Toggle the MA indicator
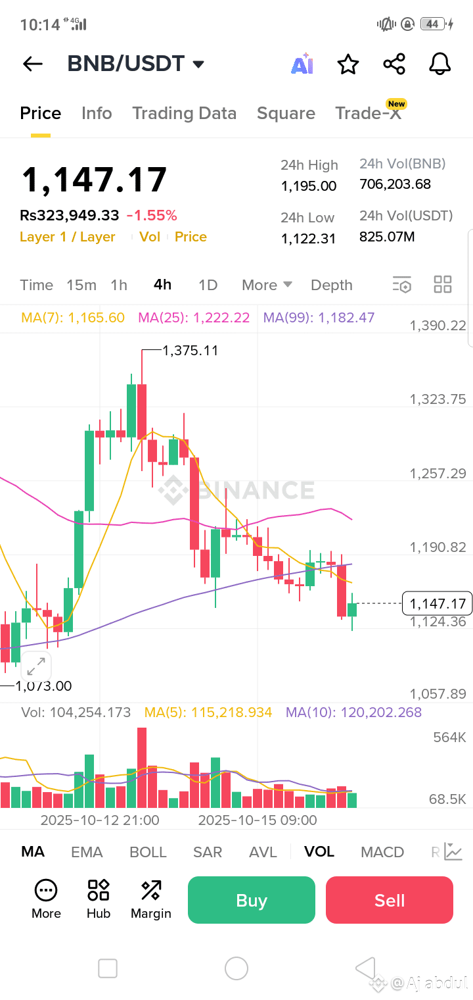The image size is (473, 1000). coord(33,852)
